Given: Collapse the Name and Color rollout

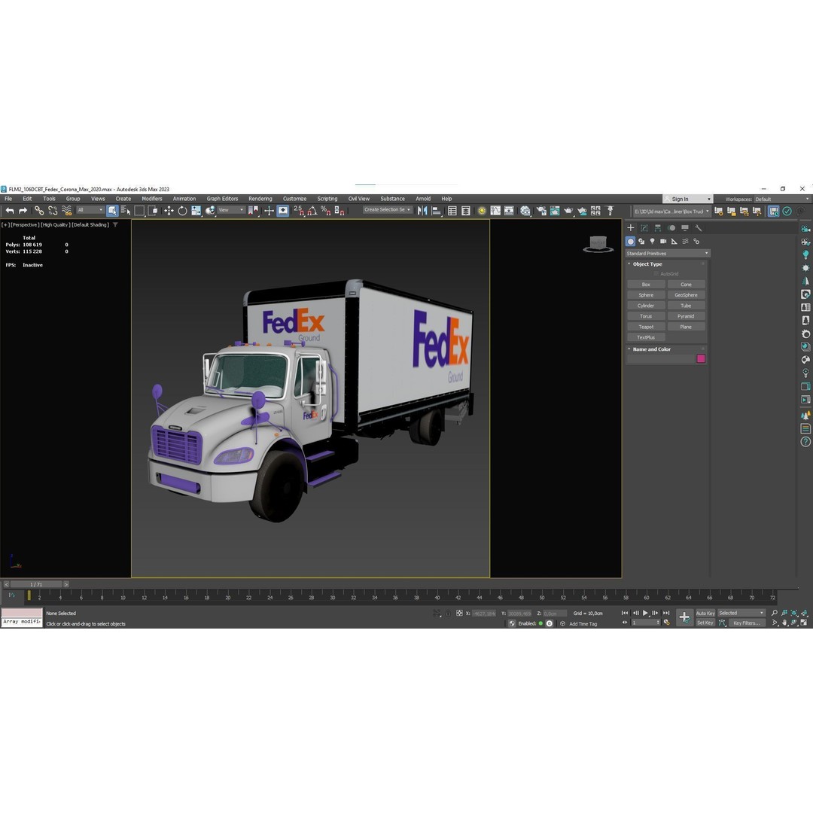Looking at the screenshot, I should click(651, 349).
